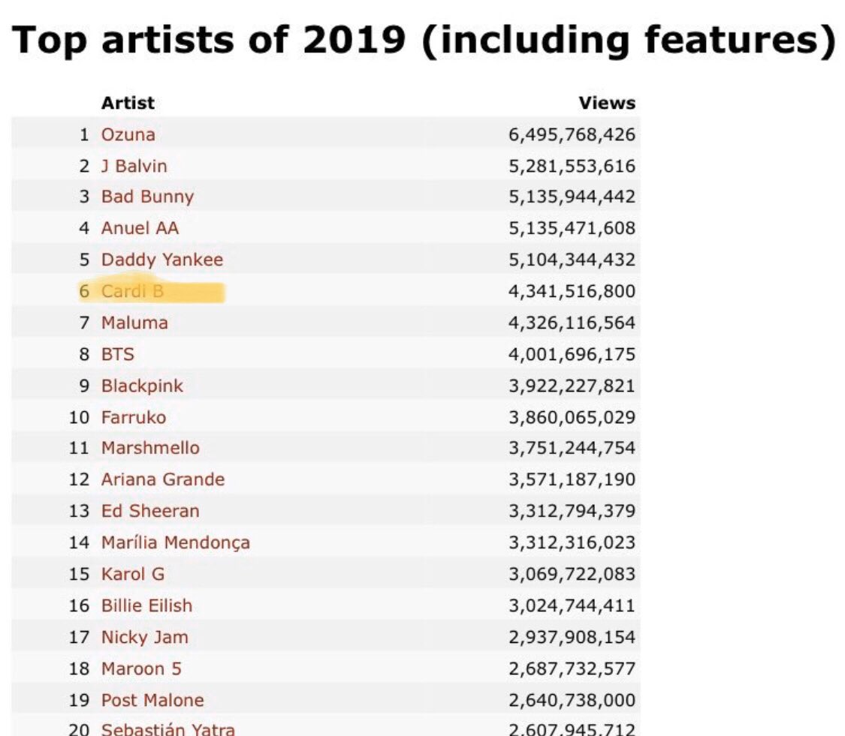This screenshot has height=736, width=845.
Task: Open the Maluma artist link
Action: (134, 323)
